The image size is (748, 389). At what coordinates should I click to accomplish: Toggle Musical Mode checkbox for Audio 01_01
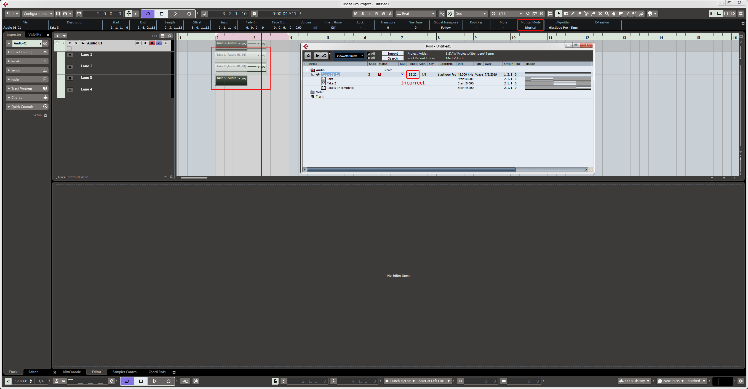point(402,74)
